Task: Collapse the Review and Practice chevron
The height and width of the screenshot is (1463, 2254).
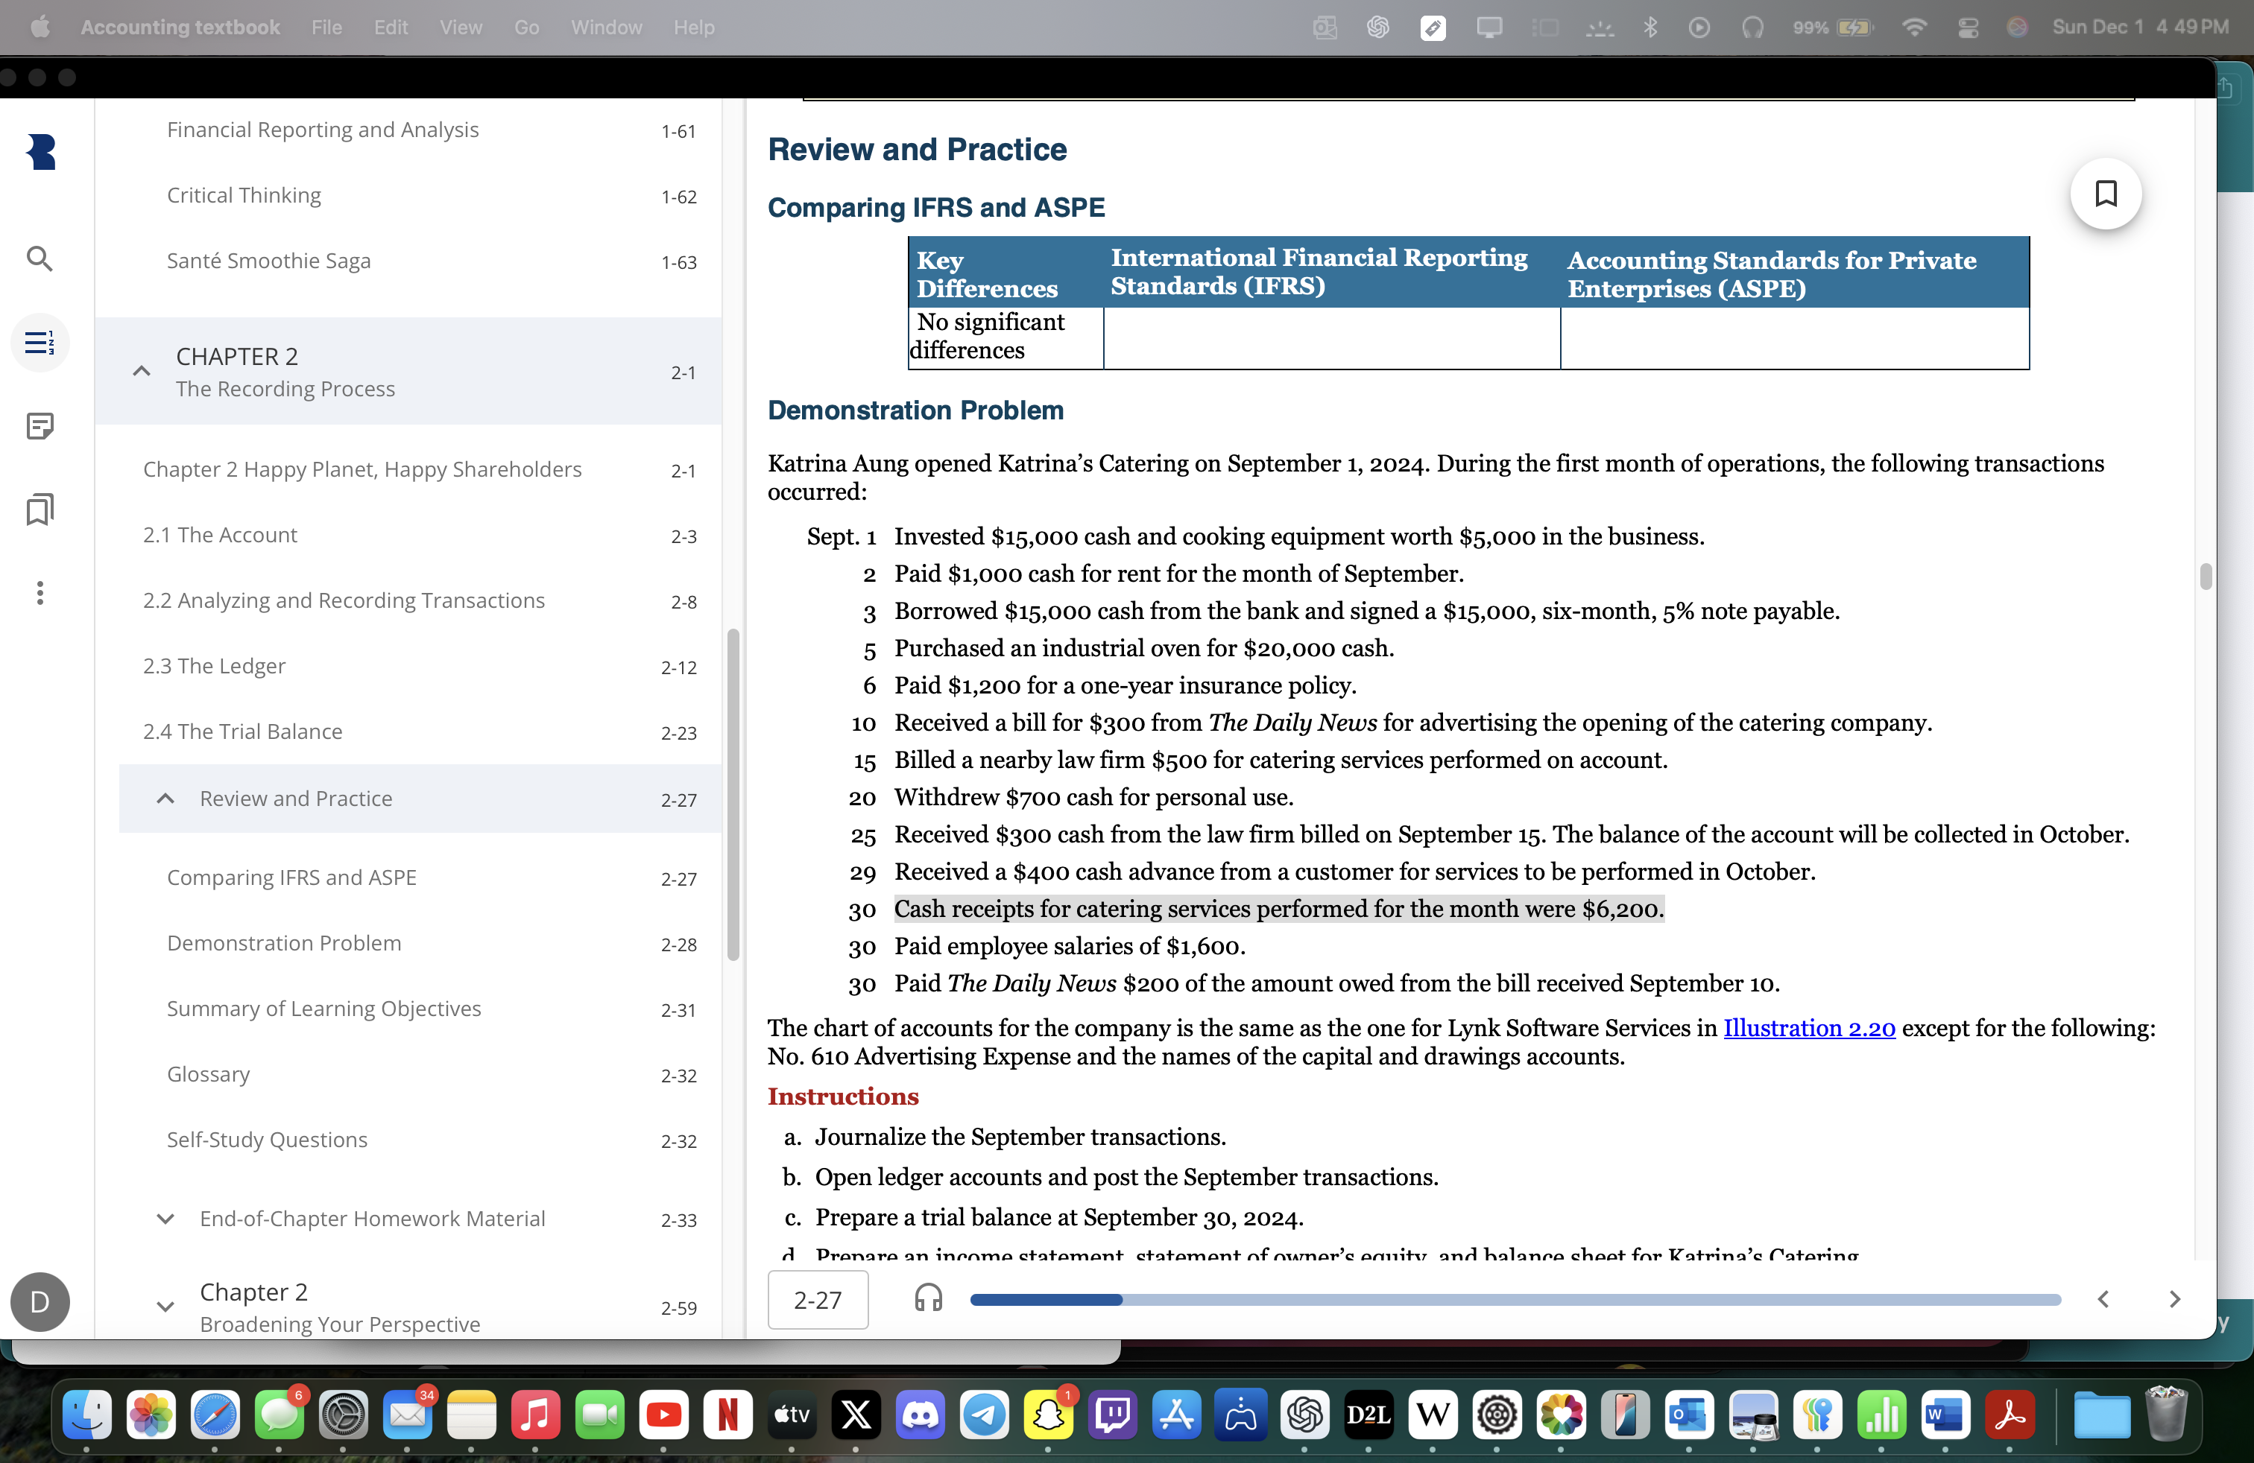Action: [165, 799]
